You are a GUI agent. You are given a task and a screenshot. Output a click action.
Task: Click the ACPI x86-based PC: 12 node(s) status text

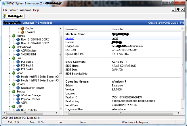[21, 118]
